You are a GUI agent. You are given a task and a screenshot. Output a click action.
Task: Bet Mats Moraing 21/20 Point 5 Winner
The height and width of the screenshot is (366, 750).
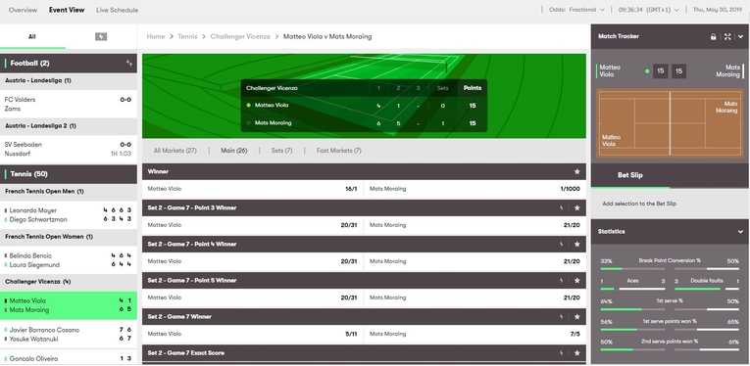coord(475,297)
